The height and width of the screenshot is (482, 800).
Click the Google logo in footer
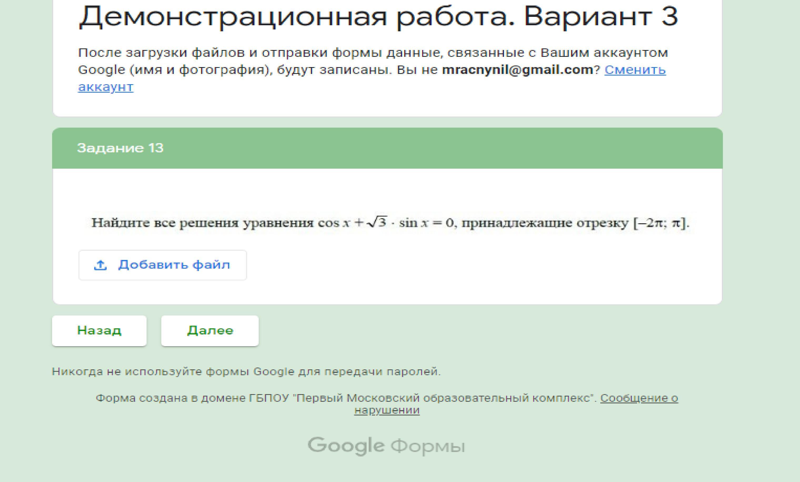(x=346, y=445)
